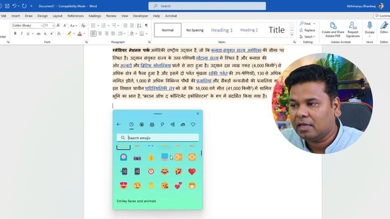390x219 pixels.
Task: Increase paragraph indent
Action: coord(132,26)
